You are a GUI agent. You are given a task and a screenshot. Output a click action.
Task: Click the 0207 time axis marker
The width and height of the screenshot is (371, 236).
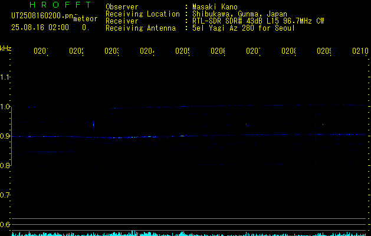coord(253,51)
